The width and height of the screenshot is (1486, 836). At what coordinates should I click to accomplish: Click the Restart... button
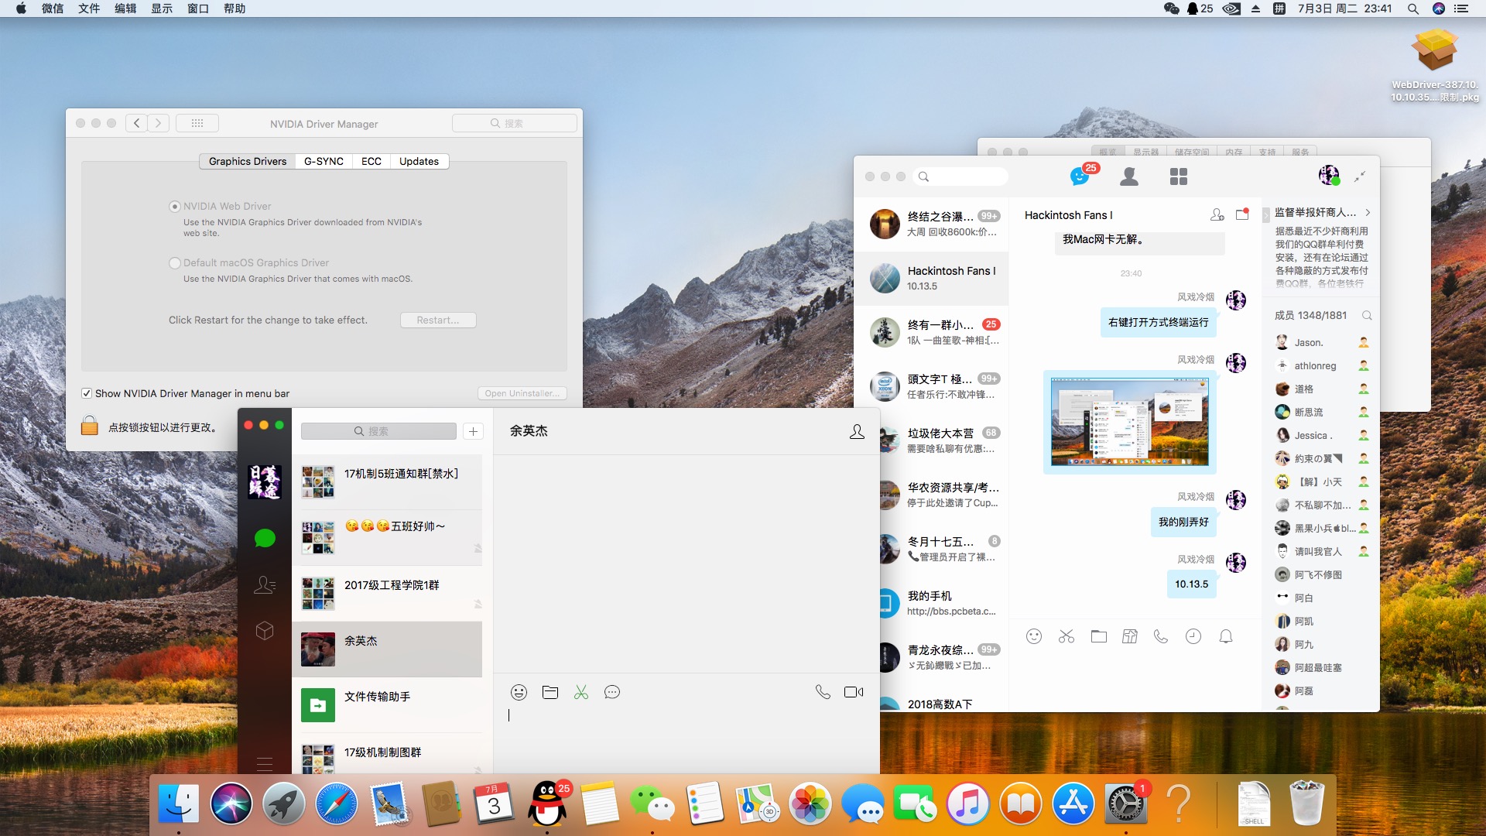(438, 320)
